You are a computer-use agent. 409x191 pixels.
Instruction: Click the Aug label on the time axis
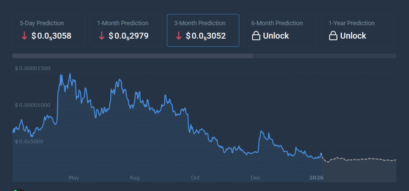click(135, 177)
